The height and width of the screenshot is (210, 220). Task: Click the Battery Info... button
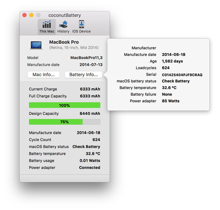(x=84, y=75)
